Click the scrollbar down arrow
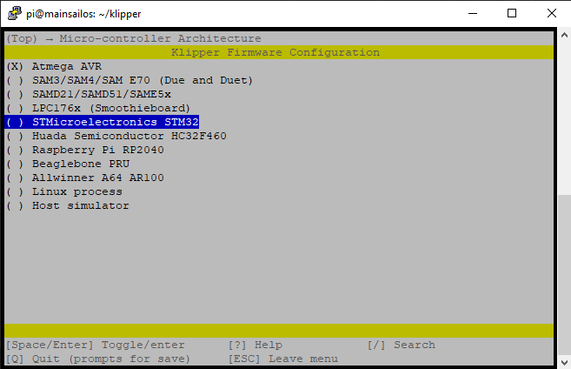Image resolution: width=571 pixels, height=369 pixels. click(564, 362)
